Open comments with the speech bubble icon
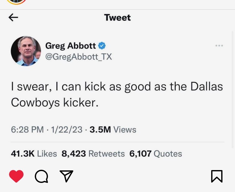 click(41, 176)
